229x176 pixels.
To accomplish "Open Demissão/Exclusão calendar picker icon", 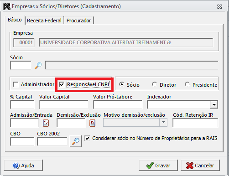I will [92, 123].
